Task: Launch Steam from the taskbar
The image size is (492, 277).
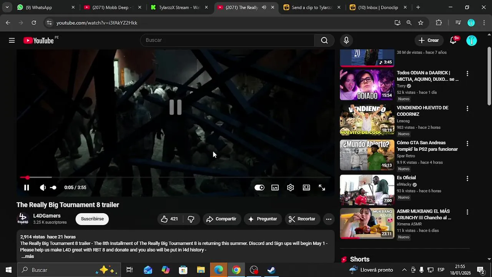Action: [x=271, y=270]
